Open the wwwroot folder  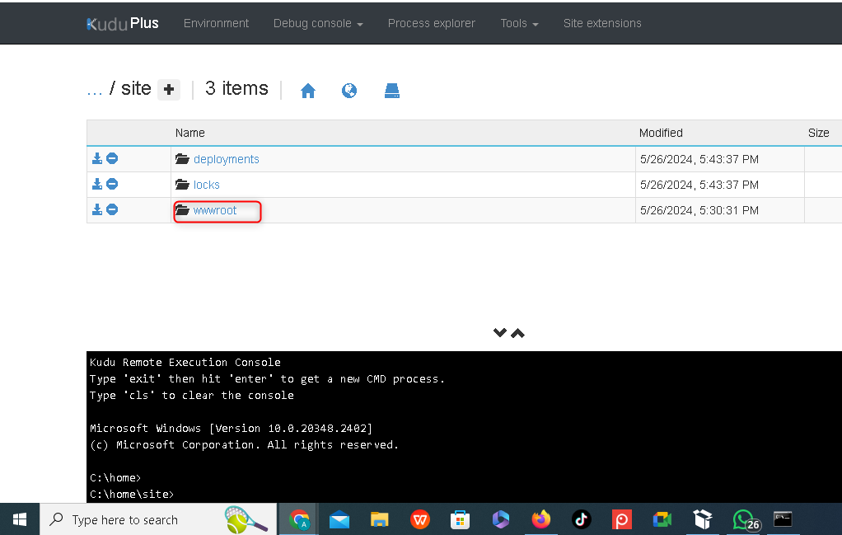215,210
